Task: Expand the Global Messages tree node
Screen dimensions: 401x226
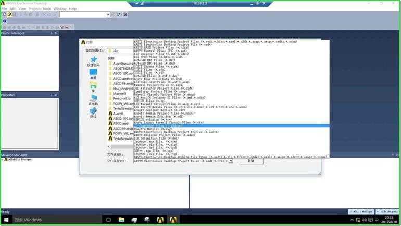Action: [2, 159]
